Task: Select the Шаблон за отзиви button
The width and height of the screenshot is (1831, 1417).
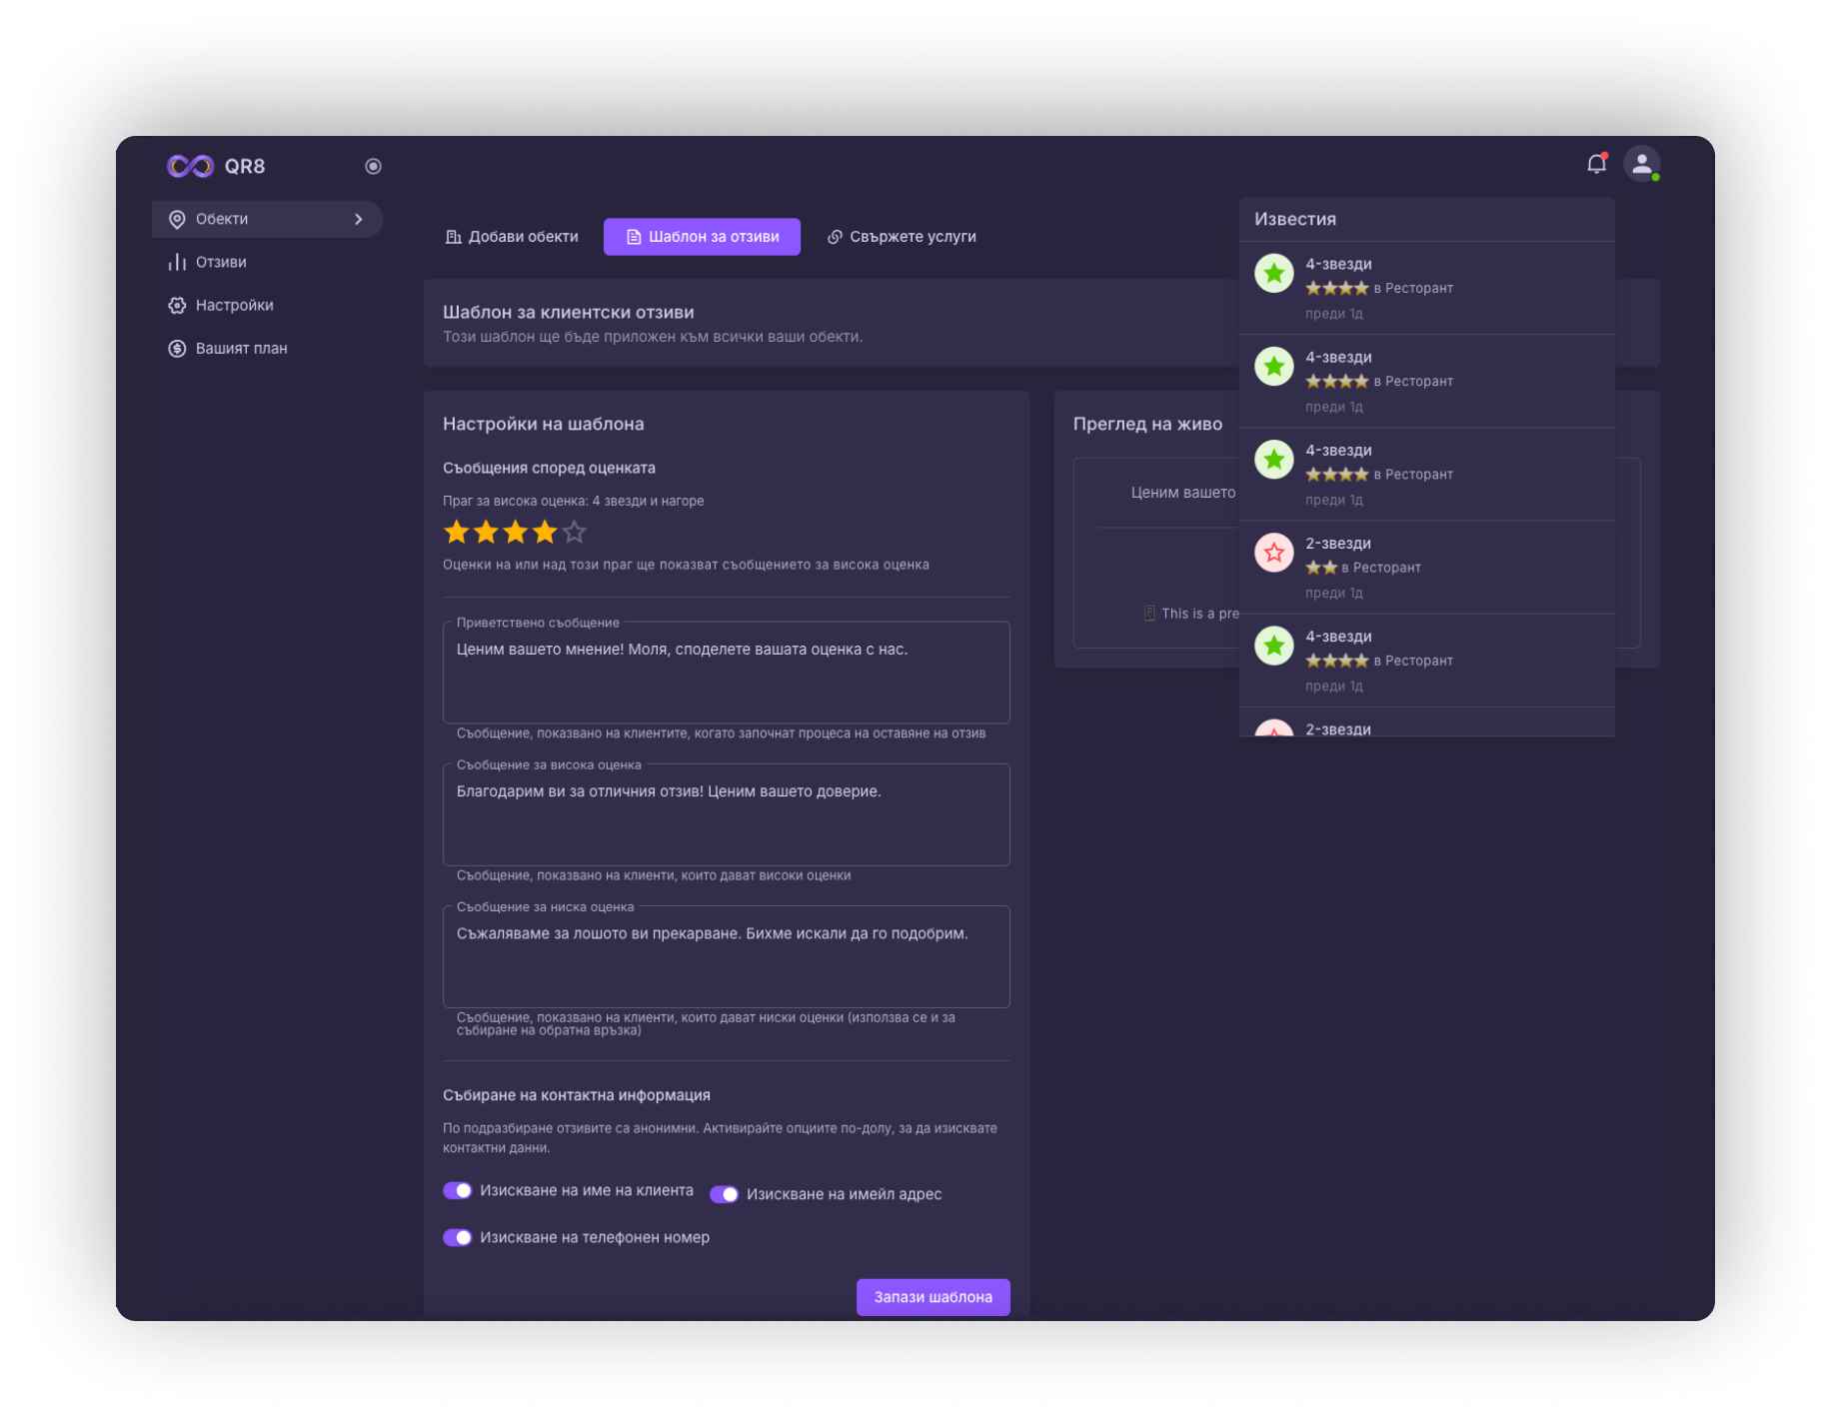Action: (702, 236)
